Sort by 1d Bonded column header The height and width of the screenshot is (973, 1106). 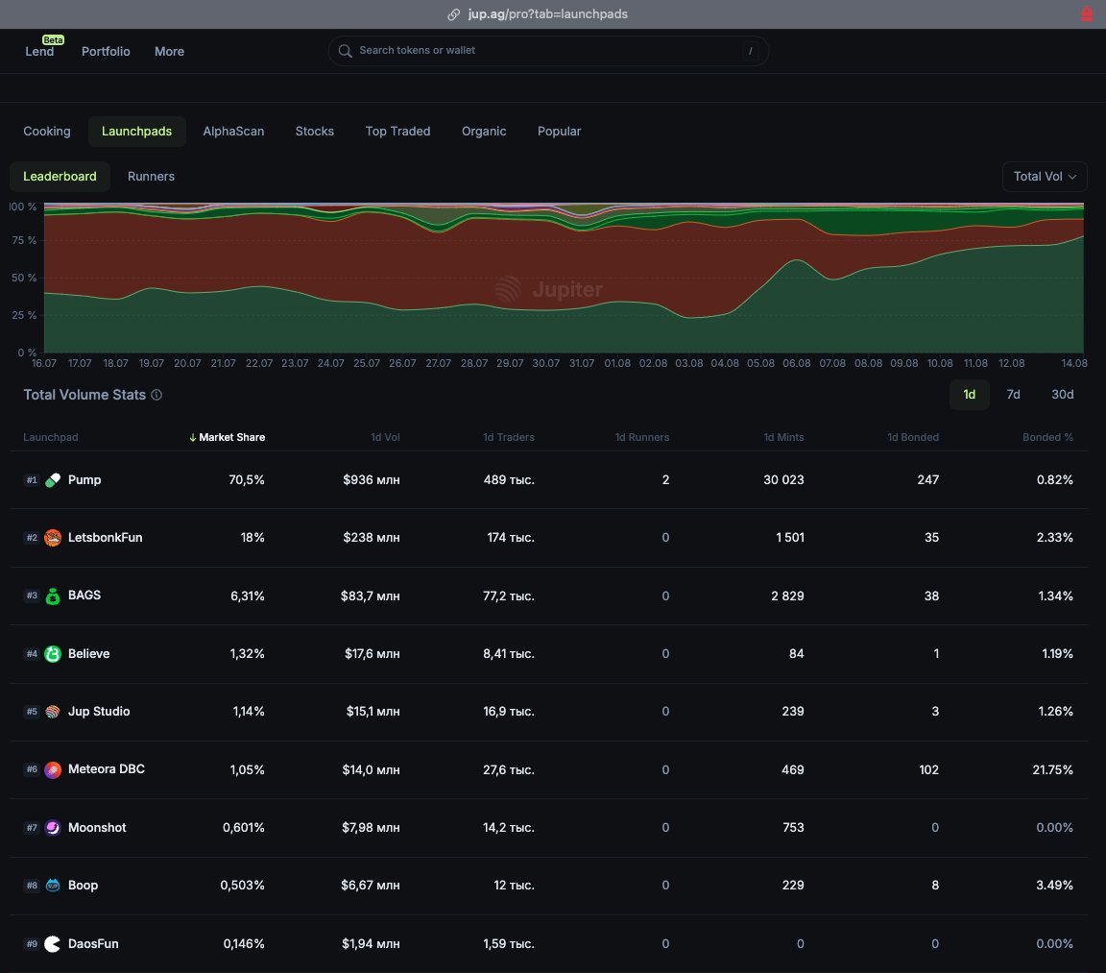coord(913,437)
